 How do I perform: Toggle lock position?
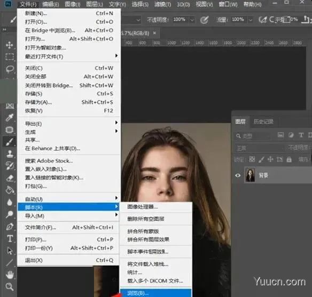(270, 159)
